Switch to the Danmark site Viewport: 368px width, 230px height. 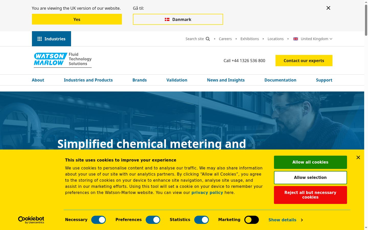pos(178,19)
